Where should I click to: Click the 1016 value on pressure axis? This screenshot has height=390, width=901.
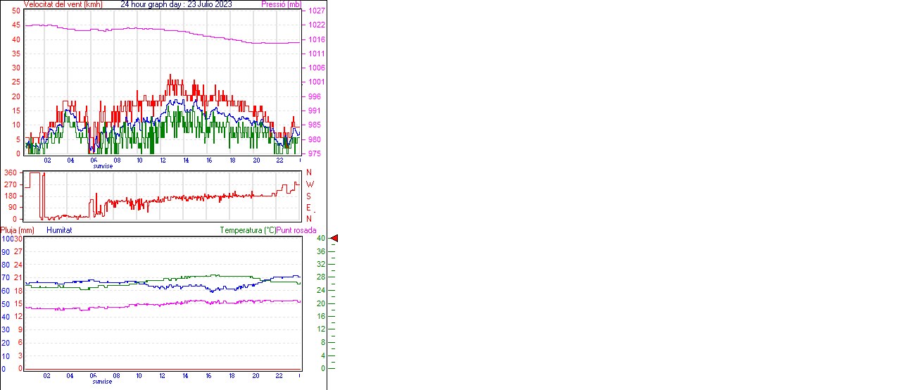pyautogui.click(x=316, y=39)
